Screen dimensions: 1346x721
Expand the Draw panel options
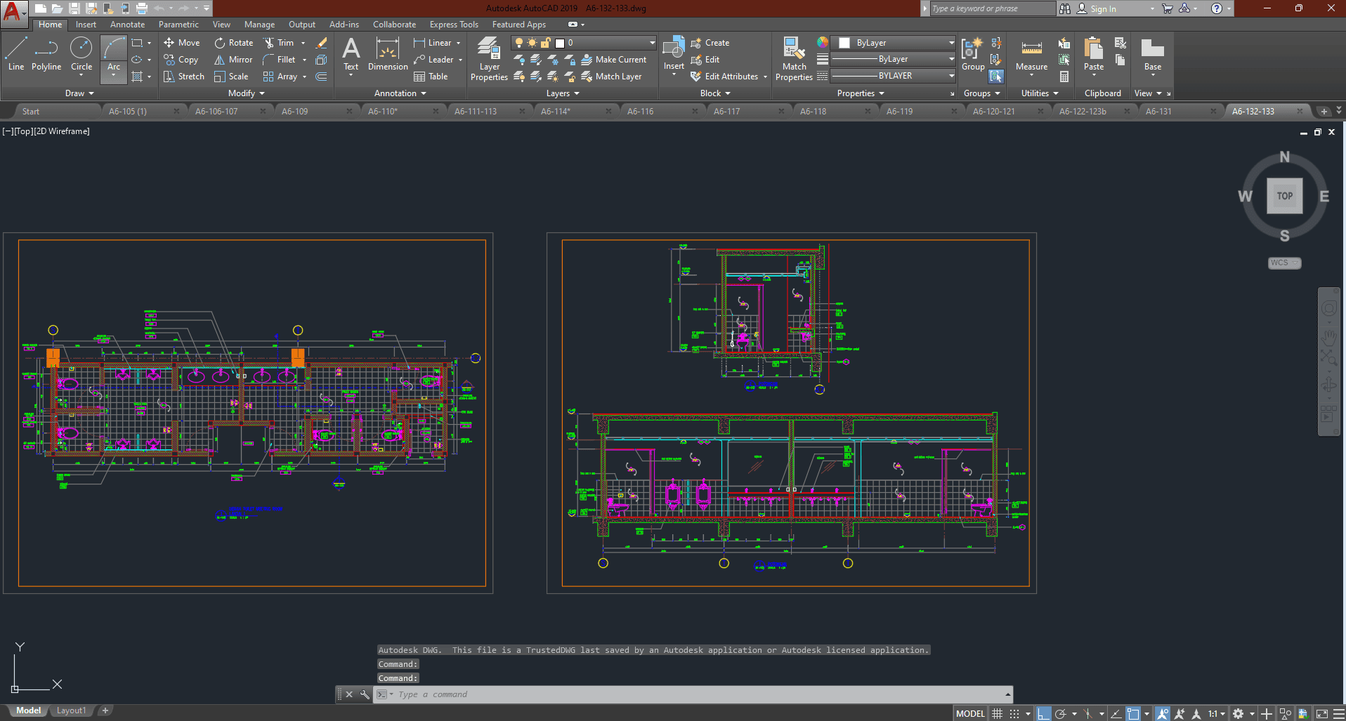[x=79, y=93]
